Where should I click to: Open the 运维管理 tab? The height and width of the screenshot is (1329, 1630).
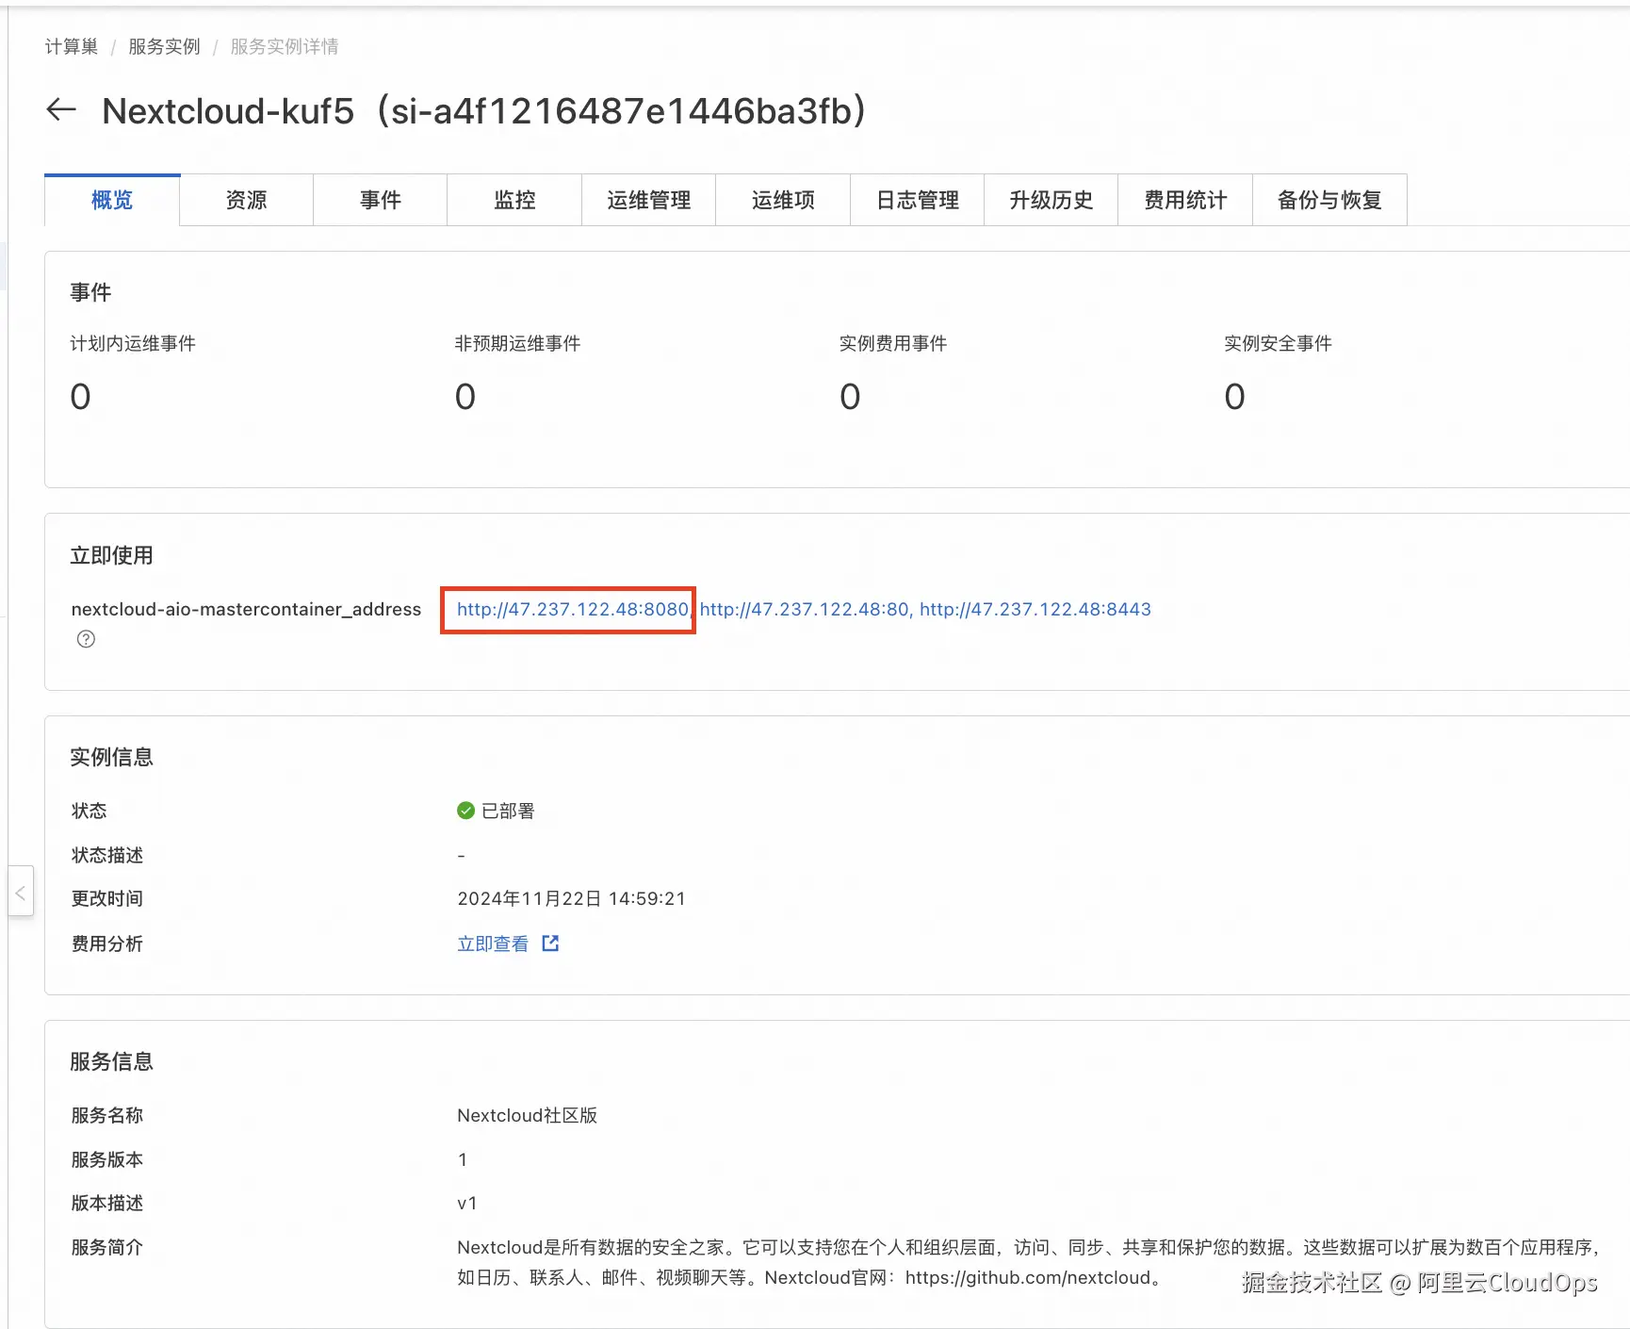649,200
